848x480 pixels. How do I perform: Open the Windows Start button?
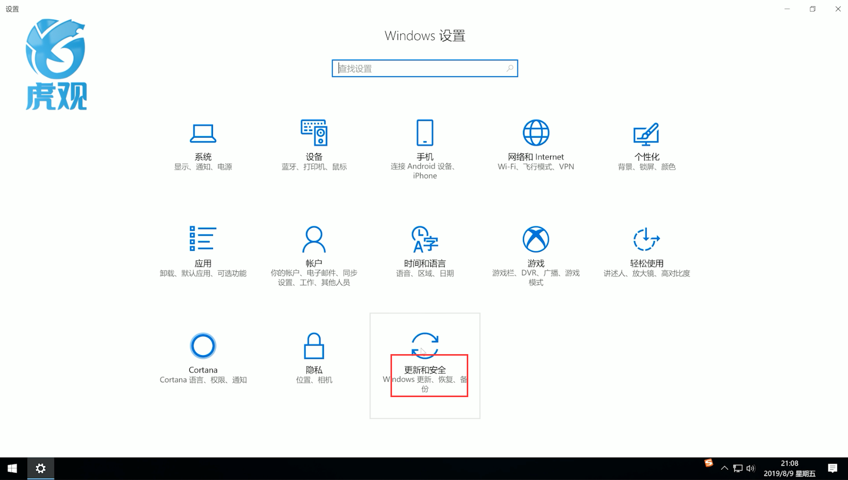pos(12,468)
